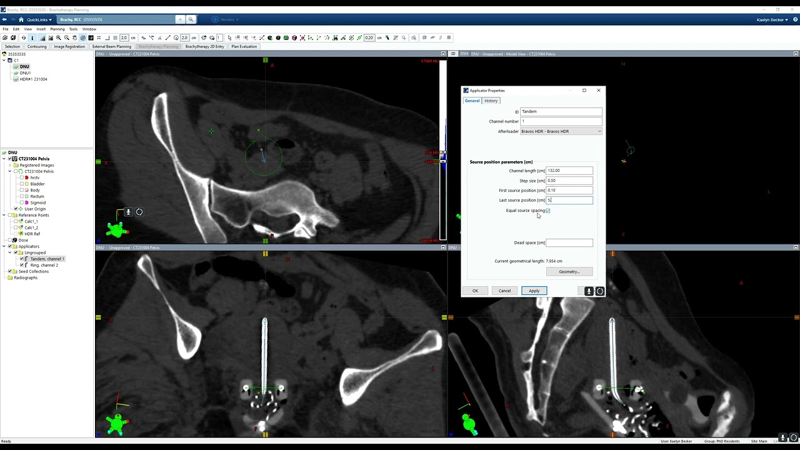Close the Brachy, RCC patient tab
This screenshot has width=800, height=450.
(x=180, y=19)
